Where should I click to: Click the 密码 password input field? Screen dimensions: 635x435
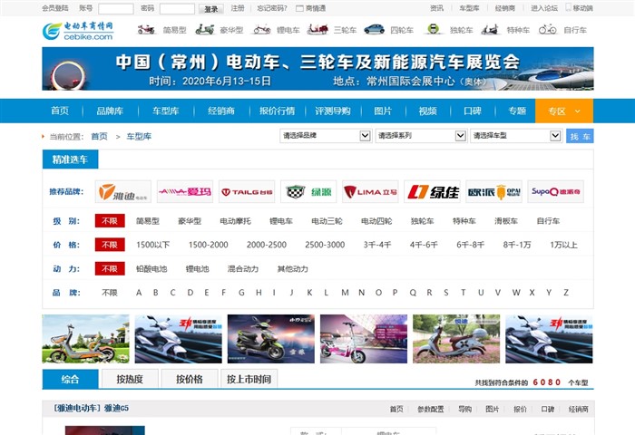177,9
